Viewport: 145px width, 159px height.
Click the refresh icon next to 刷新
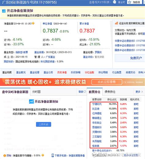(x=85, y=92)
